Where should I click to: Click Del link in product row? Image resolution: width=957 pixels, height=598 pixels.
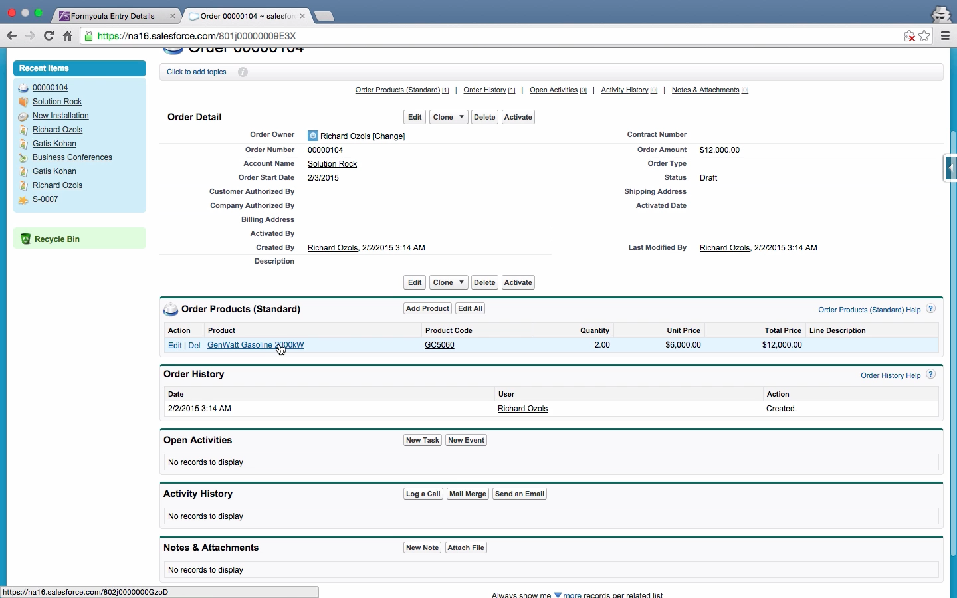tap(194, 346)
